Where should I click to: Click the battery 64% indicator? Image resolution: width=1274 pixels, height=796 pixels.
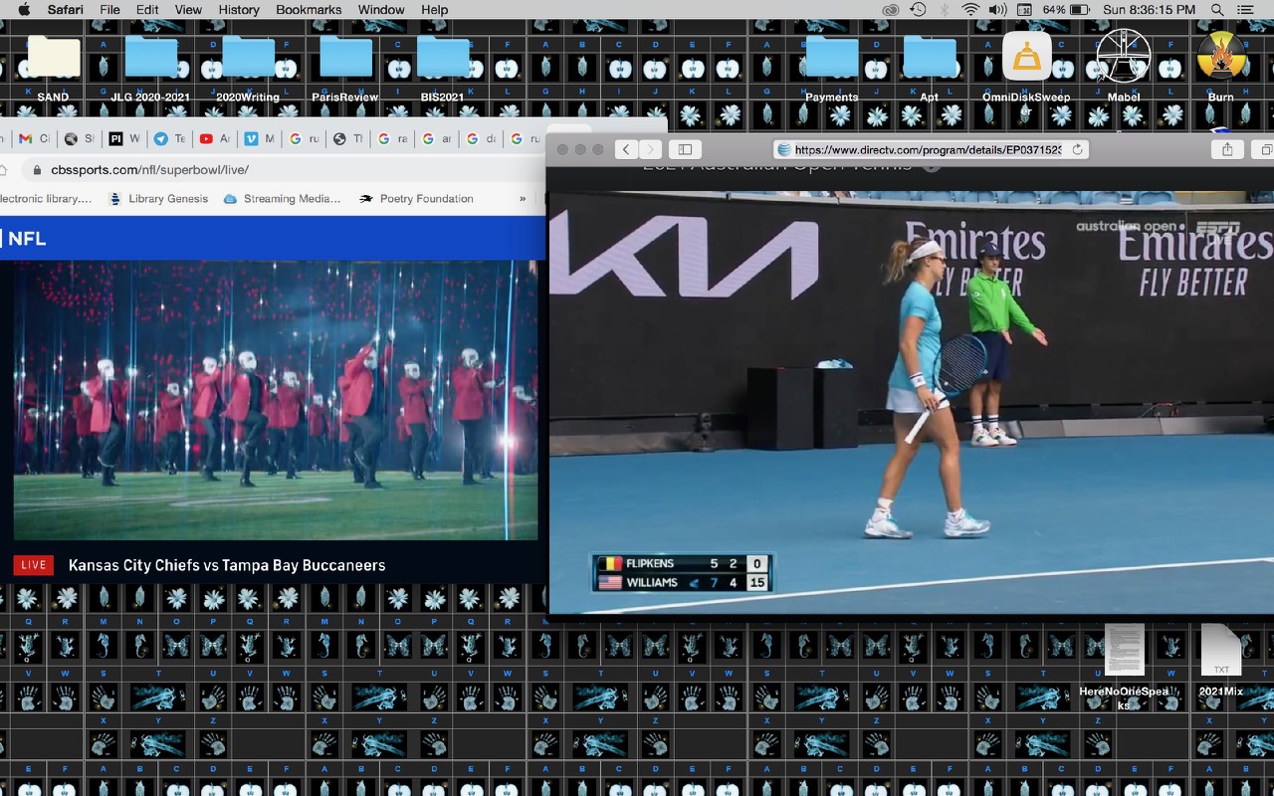pyautogui.click(x=1065, y=10)
